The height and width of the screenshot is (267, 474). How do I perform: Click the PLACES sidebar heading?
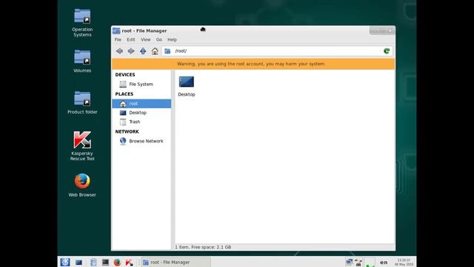point(124,94)
